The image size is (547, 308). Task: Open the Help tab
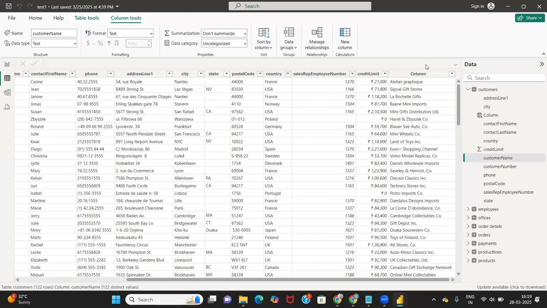point(59,18)
